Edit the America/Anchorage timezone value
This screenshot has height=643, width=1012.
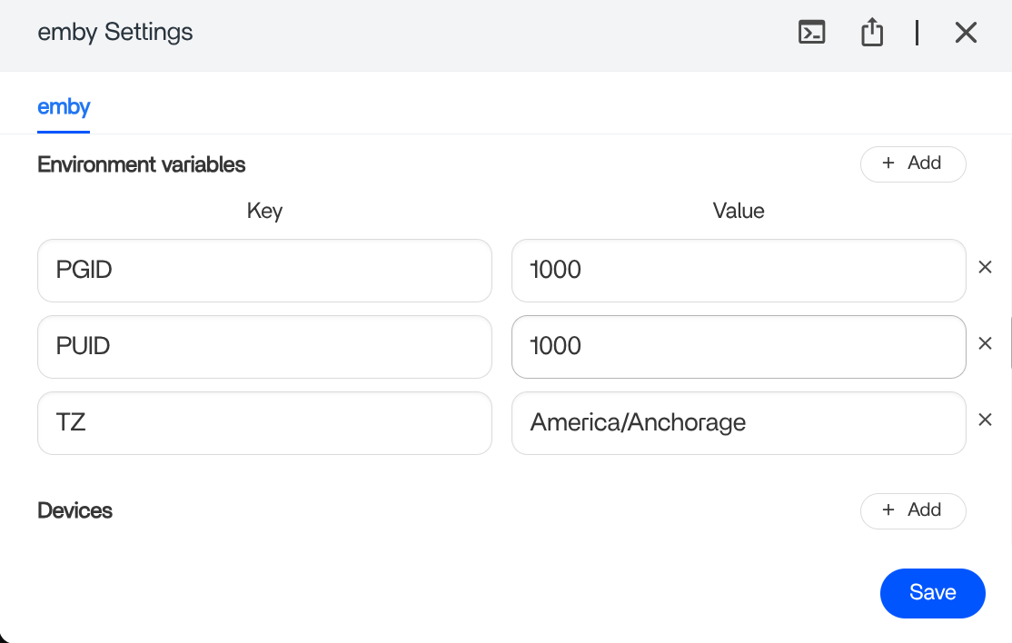coord(738,423)
